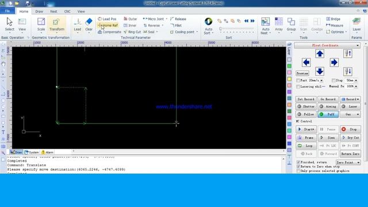368x207 pixels.
Task: Toggle Lasering while moving checkbox
Action: 298,86
